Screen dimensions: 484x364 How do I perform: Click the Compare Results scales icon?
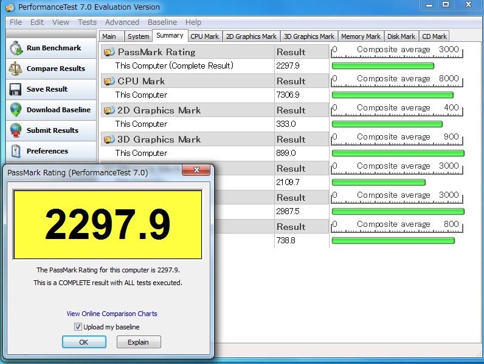[16, 69]
